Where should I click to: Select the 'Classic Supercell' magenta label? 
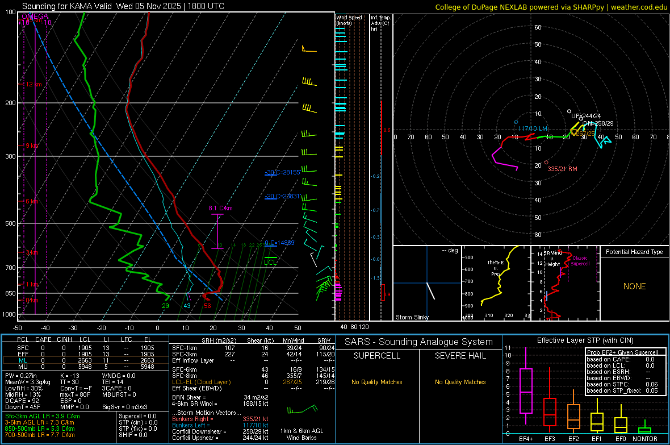coord(580,261)
